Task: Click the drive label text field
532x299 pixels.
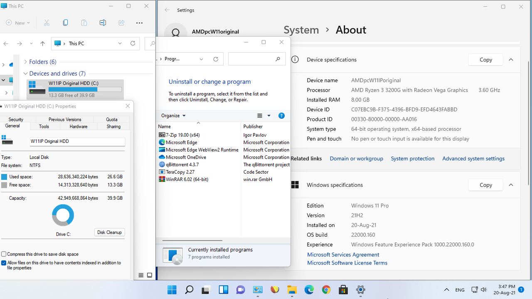Action: (77, 142)
